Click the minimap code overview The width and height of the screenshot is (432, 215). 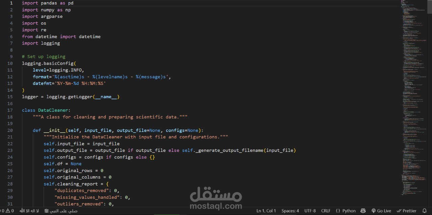(413, 98)
